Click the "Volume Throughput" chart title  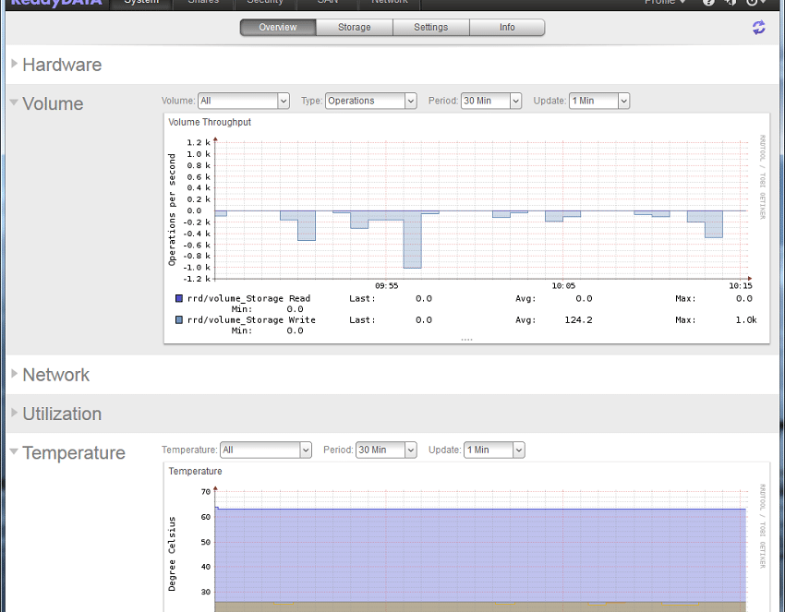pyautogui.click(x=210, y=122)
